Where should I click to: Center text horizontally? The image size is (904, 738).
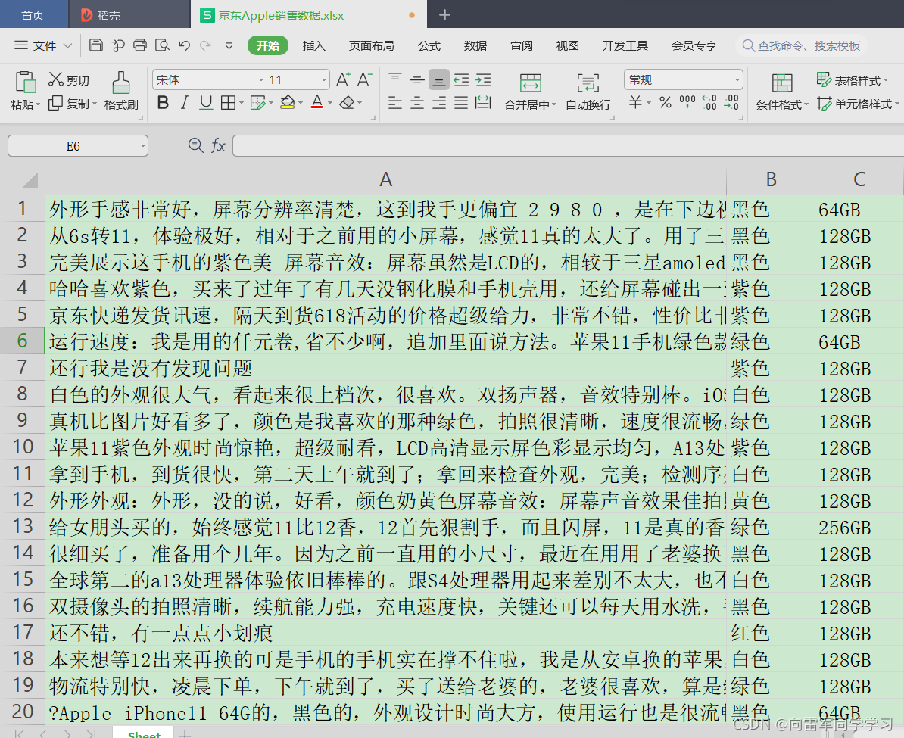[x=417, y=103]
